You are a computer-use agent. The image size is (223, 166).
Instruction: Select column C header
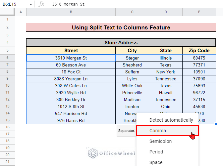point(132,12)
